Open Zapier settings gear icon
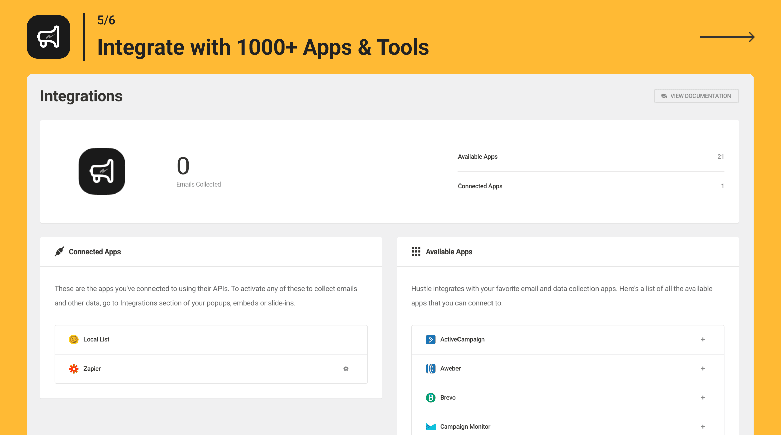The image size is (781, 435). tap(346, 369)
